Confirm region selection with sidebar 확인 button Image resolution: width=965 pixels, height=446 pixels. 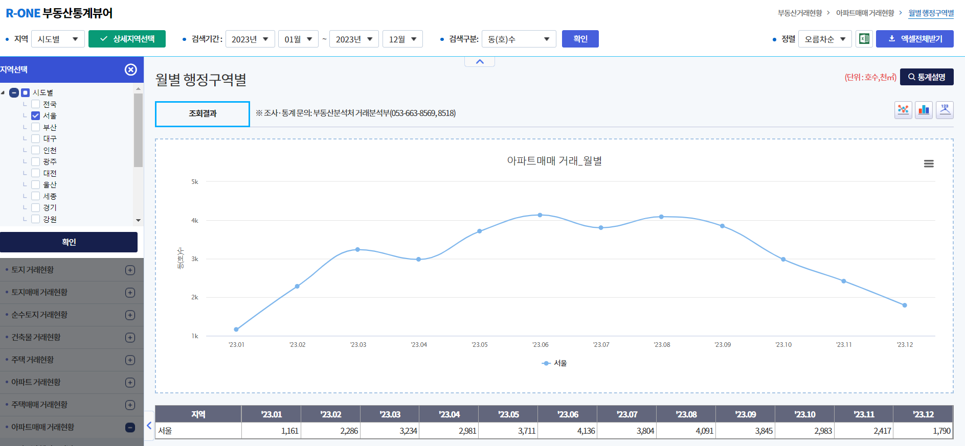coord(69,242)
